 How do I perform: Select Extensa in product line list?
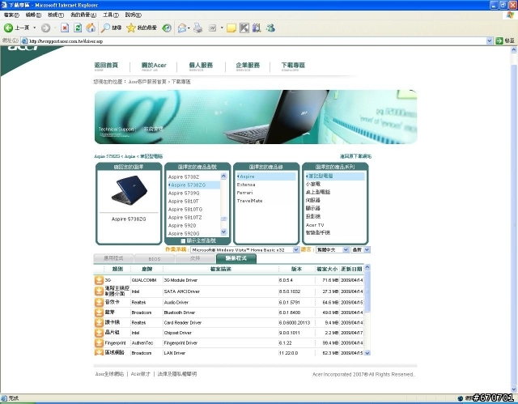click(246, 185)
